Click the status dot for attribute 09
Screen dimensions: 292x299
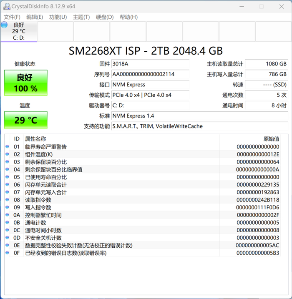(x=7, y=207)
